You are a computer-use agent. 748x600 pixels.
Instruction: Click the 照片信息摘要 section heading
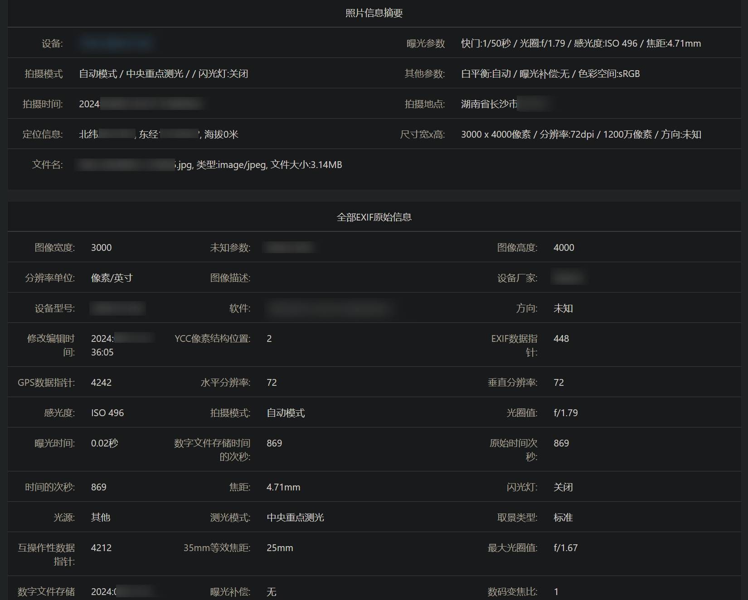[374, 13]
